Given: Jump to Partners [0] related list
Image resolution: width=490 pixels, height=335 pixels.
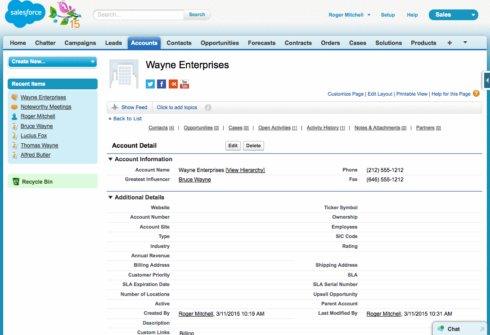Looking at the screenshot, I should [x=428, y=128].
